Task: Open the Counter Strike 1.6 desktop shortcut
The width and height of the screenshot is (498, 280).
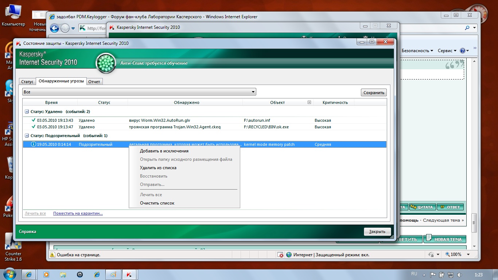Action: point(13,247)
